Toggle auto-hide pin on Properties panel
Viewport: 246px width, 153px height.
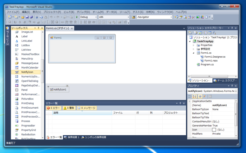pos(232,86)
